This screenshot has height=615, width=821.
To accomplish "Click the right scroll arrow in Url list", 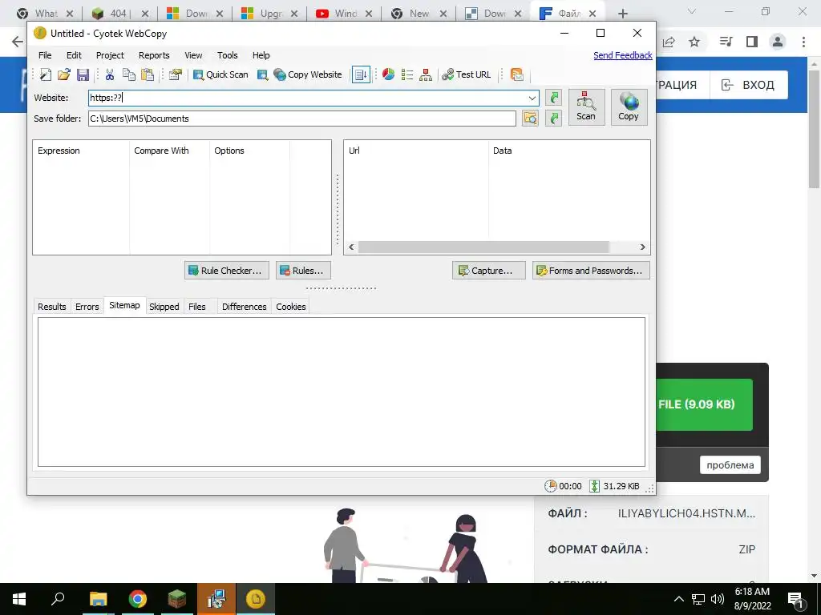I will click(642, 247).
